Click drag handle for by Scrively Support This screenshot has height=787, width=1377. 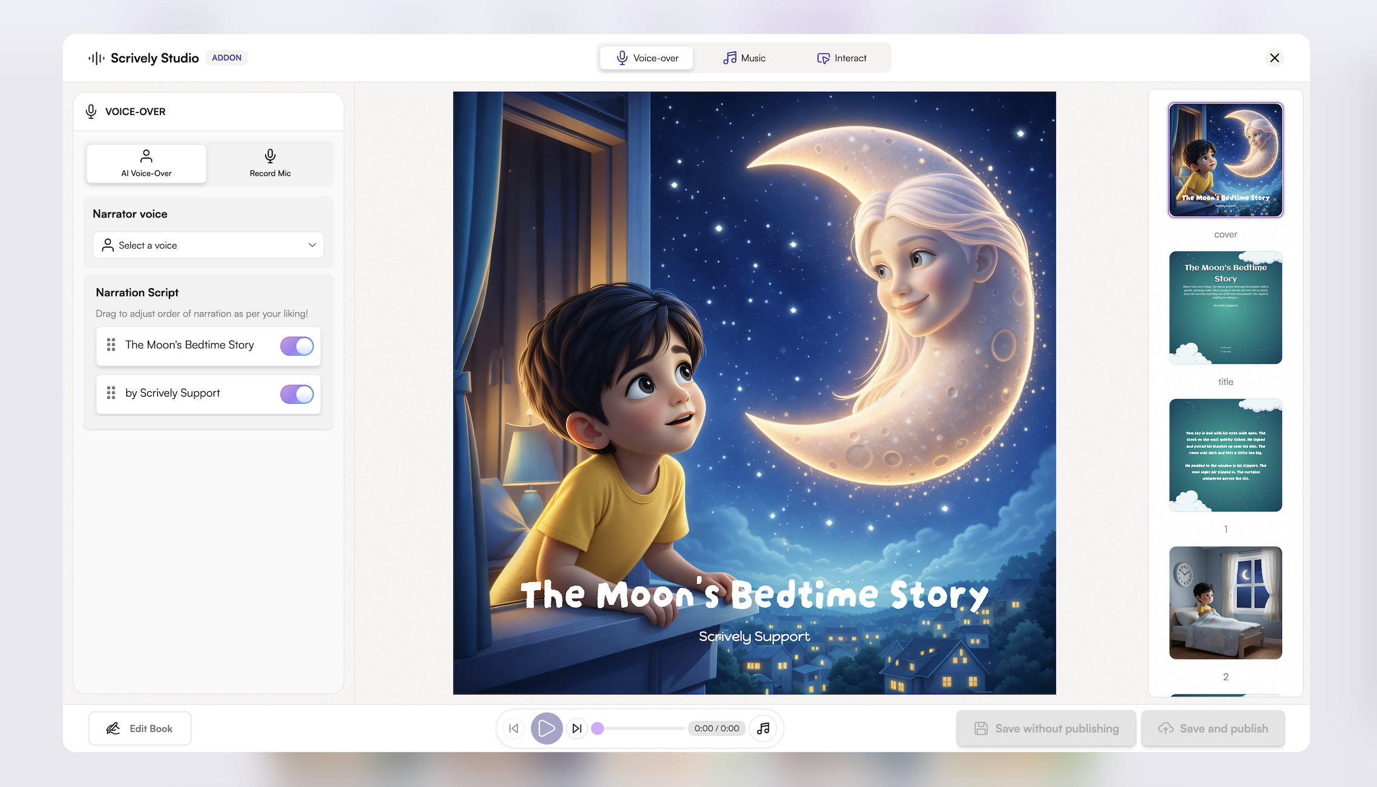point(111,393)
